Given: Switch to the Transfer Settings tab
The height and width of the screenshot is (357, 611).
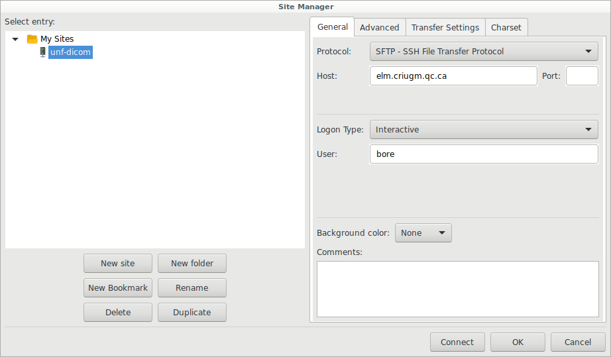Looking at the screenshot, I should (445, 27).
